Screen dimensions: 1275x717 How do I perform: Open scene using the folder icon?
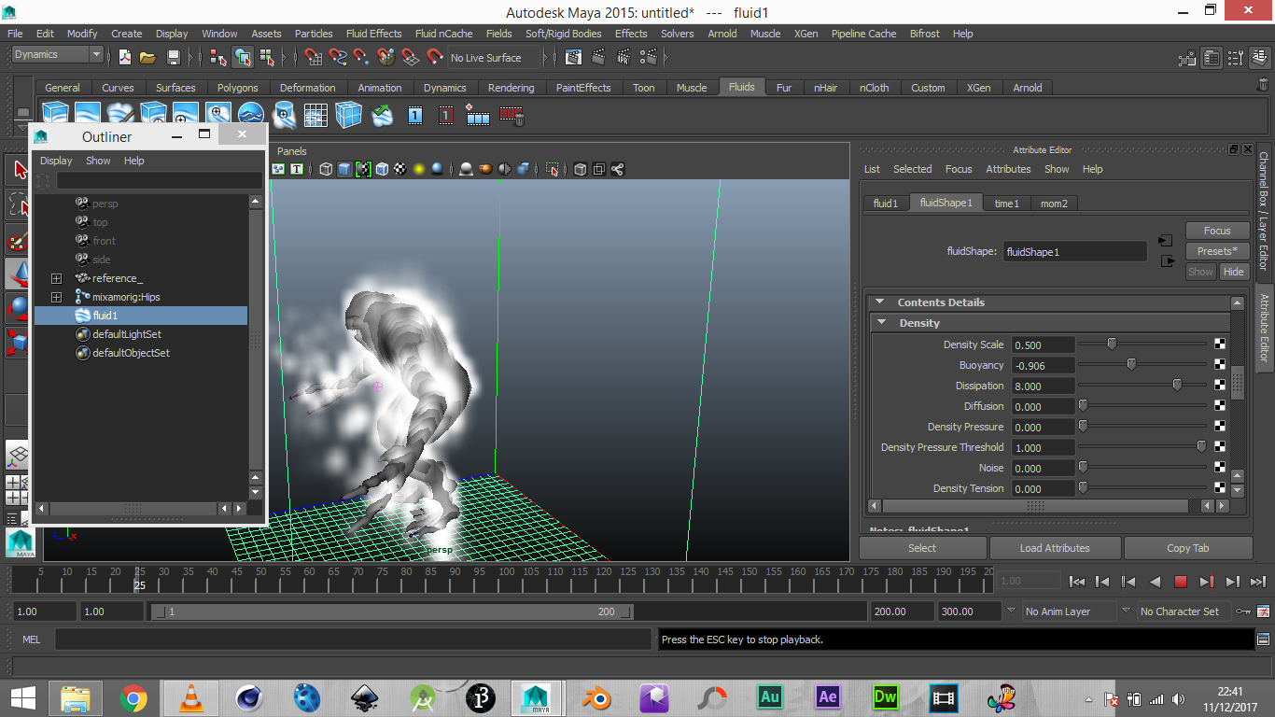pos(147,58)
